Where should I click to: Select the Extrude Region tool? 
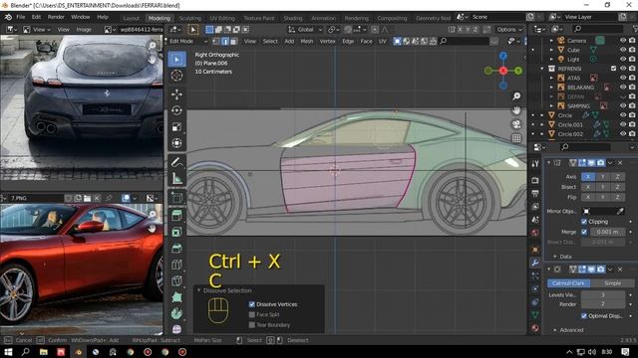pyautogui.click(x=176, y=216)
